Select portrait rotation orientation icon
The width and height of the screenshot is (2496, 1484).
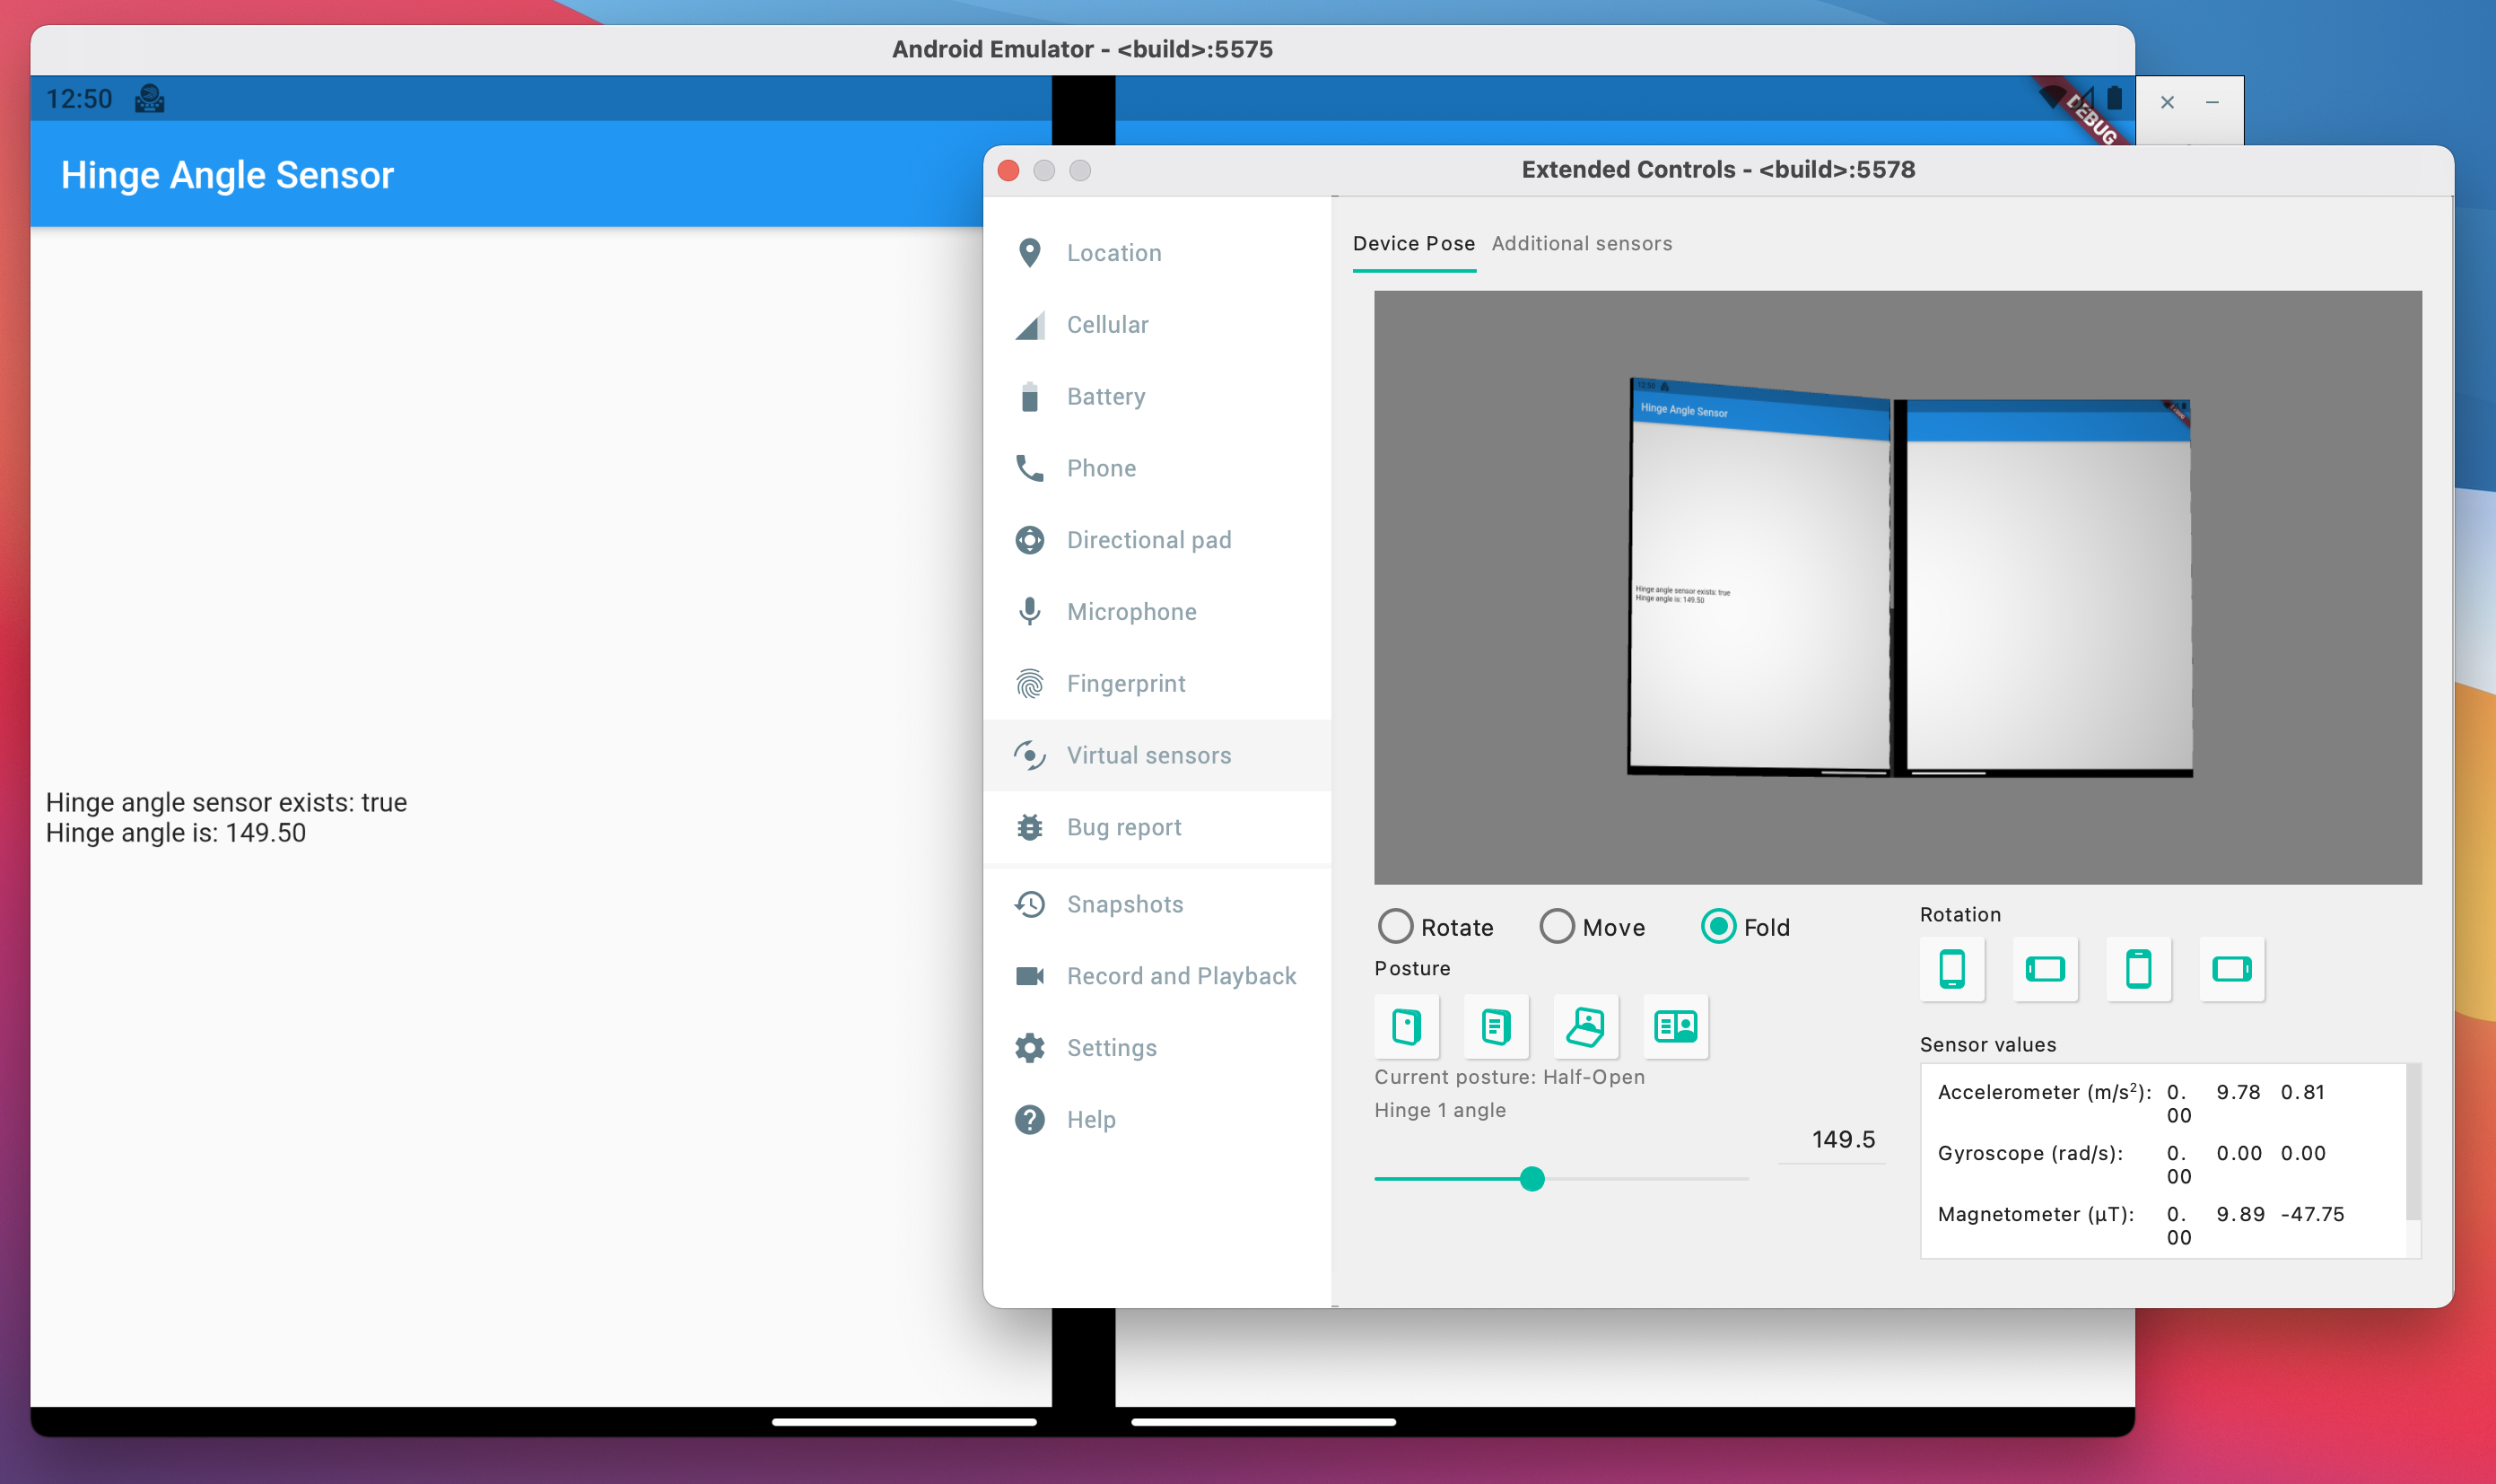(1951, 968)
